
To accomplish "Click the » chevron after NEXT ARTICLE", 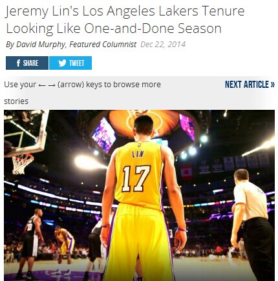I will click(272, 85).
